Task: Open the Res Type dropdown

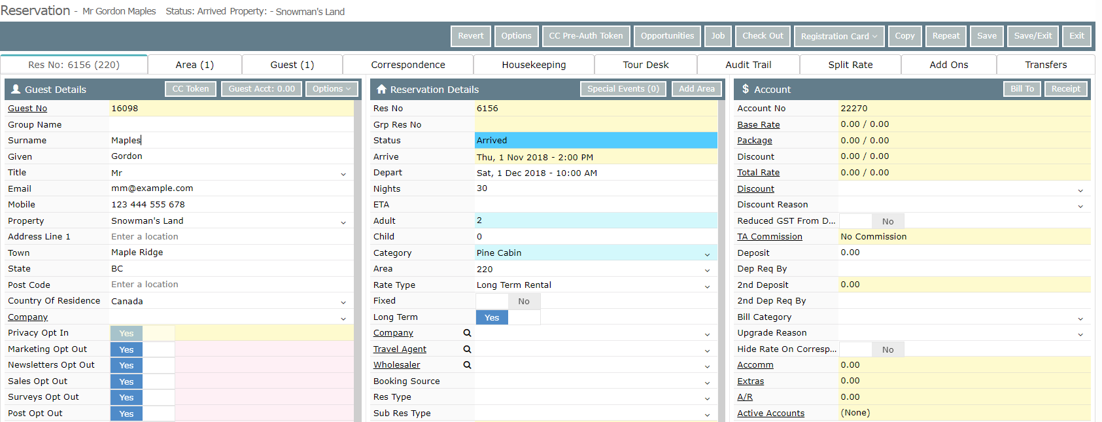Action: [707, 398]
